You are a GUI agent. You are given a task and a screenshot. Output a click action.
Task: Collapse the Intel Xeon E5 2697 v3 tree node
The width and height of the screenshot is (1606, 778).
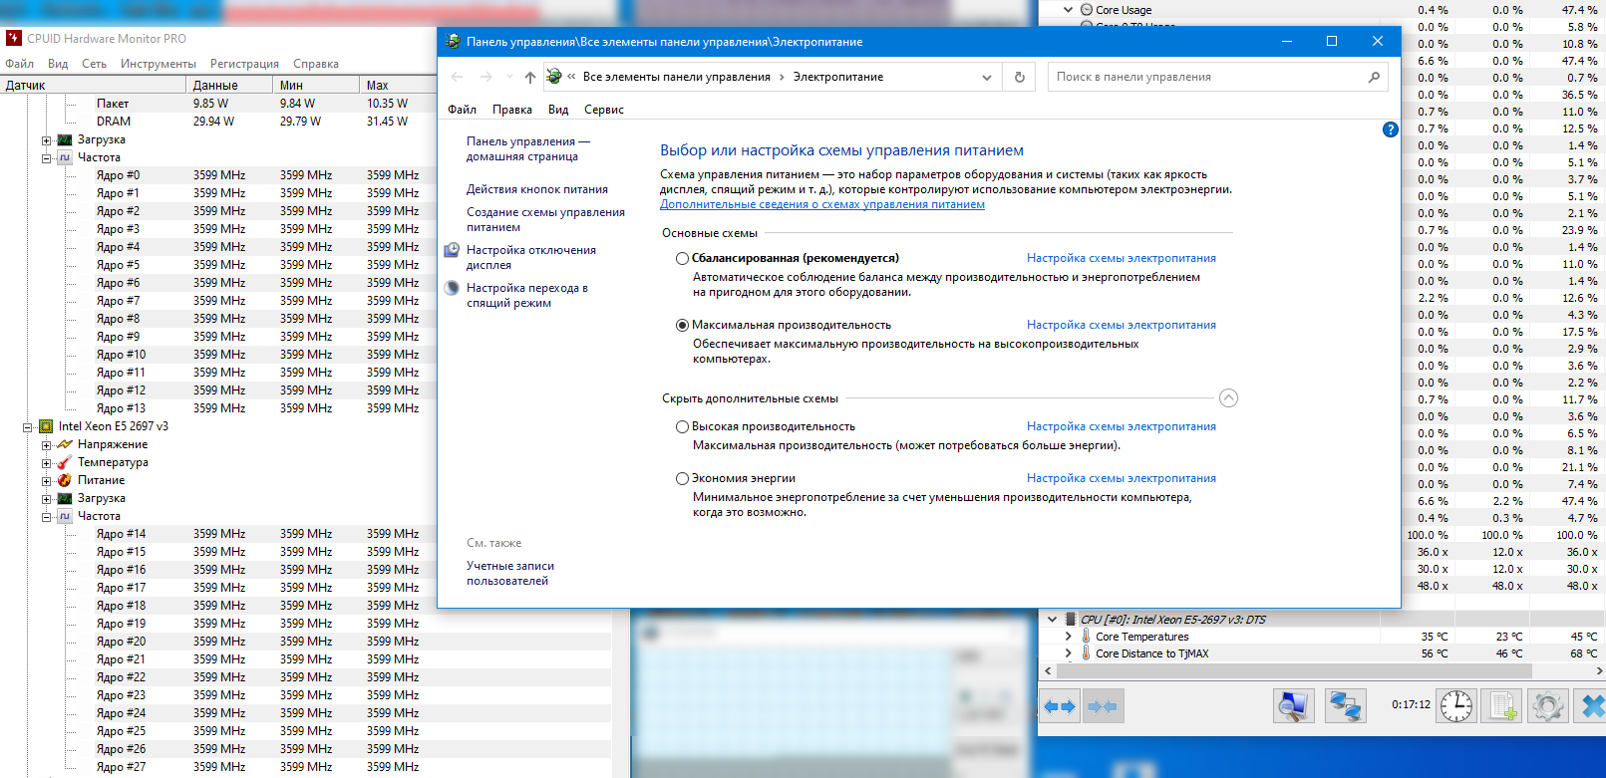(28, 427)
